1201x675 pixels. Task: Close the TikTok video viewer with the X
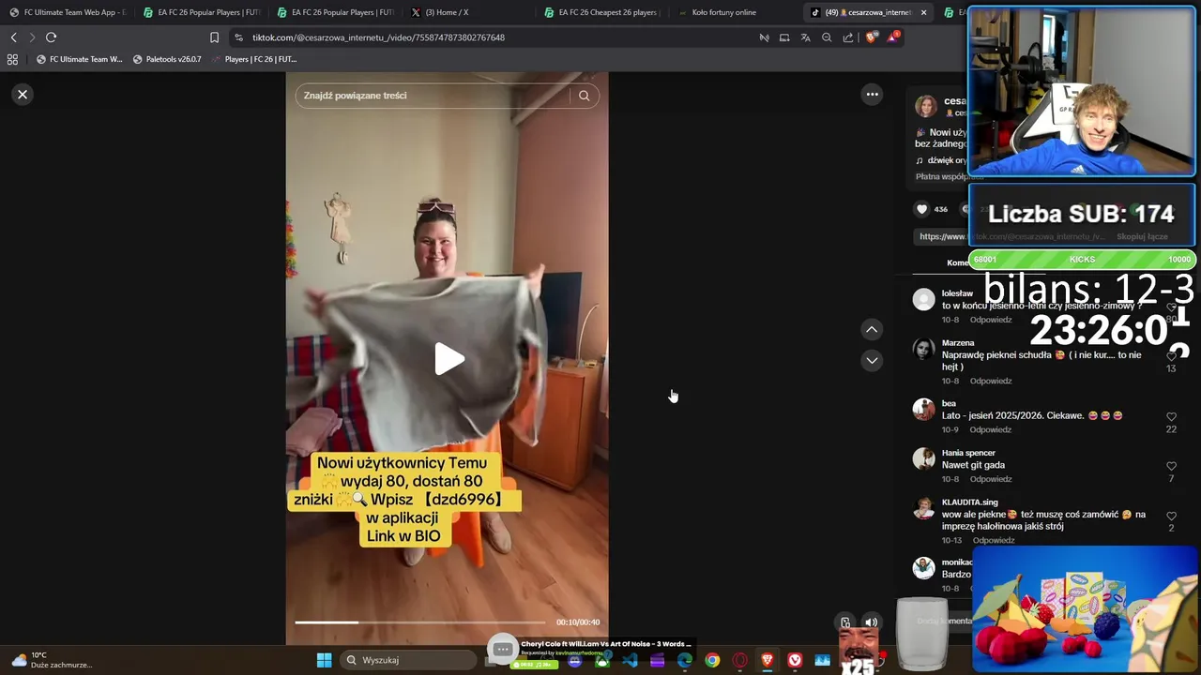(23, 95)
